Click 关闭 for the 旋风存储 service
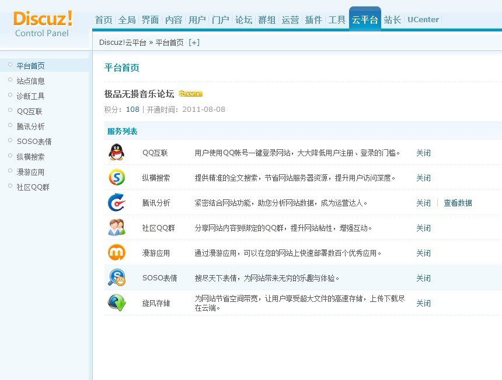The height and width of the screenshot is (380, 502). pyautogui.click(x=424, y=303)
